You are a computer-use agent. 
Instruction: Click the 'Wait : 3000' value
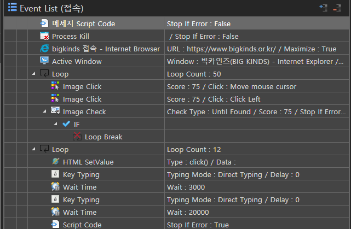pos(186,187)
